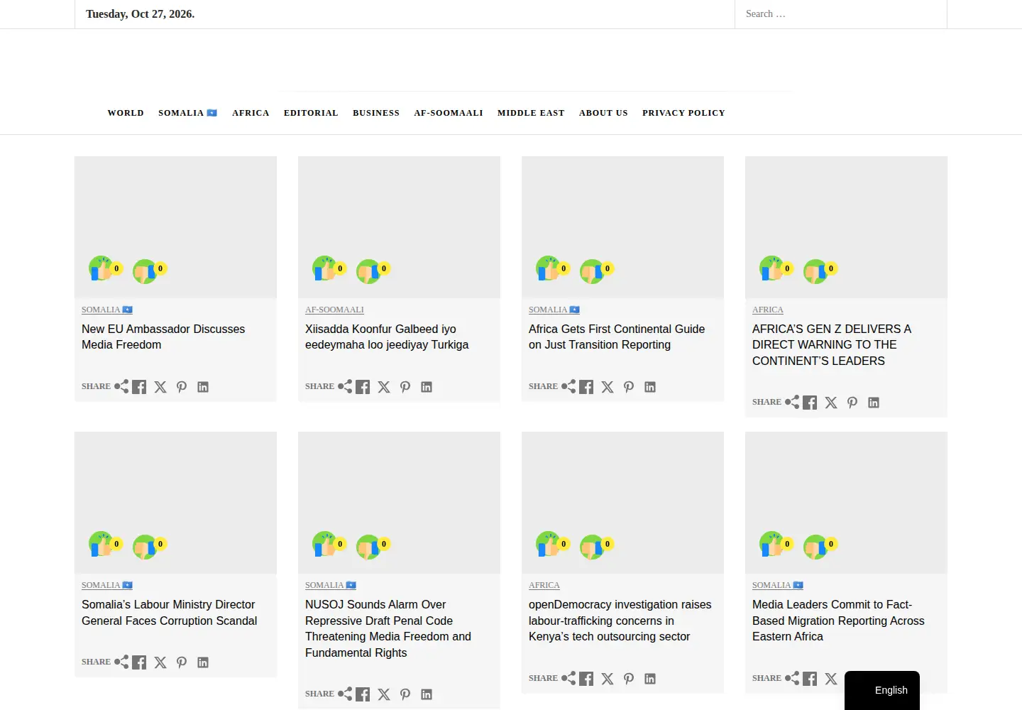Share Labour Ministry scandal article on Facebook
The image size is (1022, 710).
[139, 662]
